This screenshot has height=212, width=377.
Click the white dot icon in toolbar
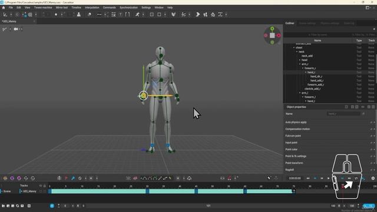(x=56, y=15)
